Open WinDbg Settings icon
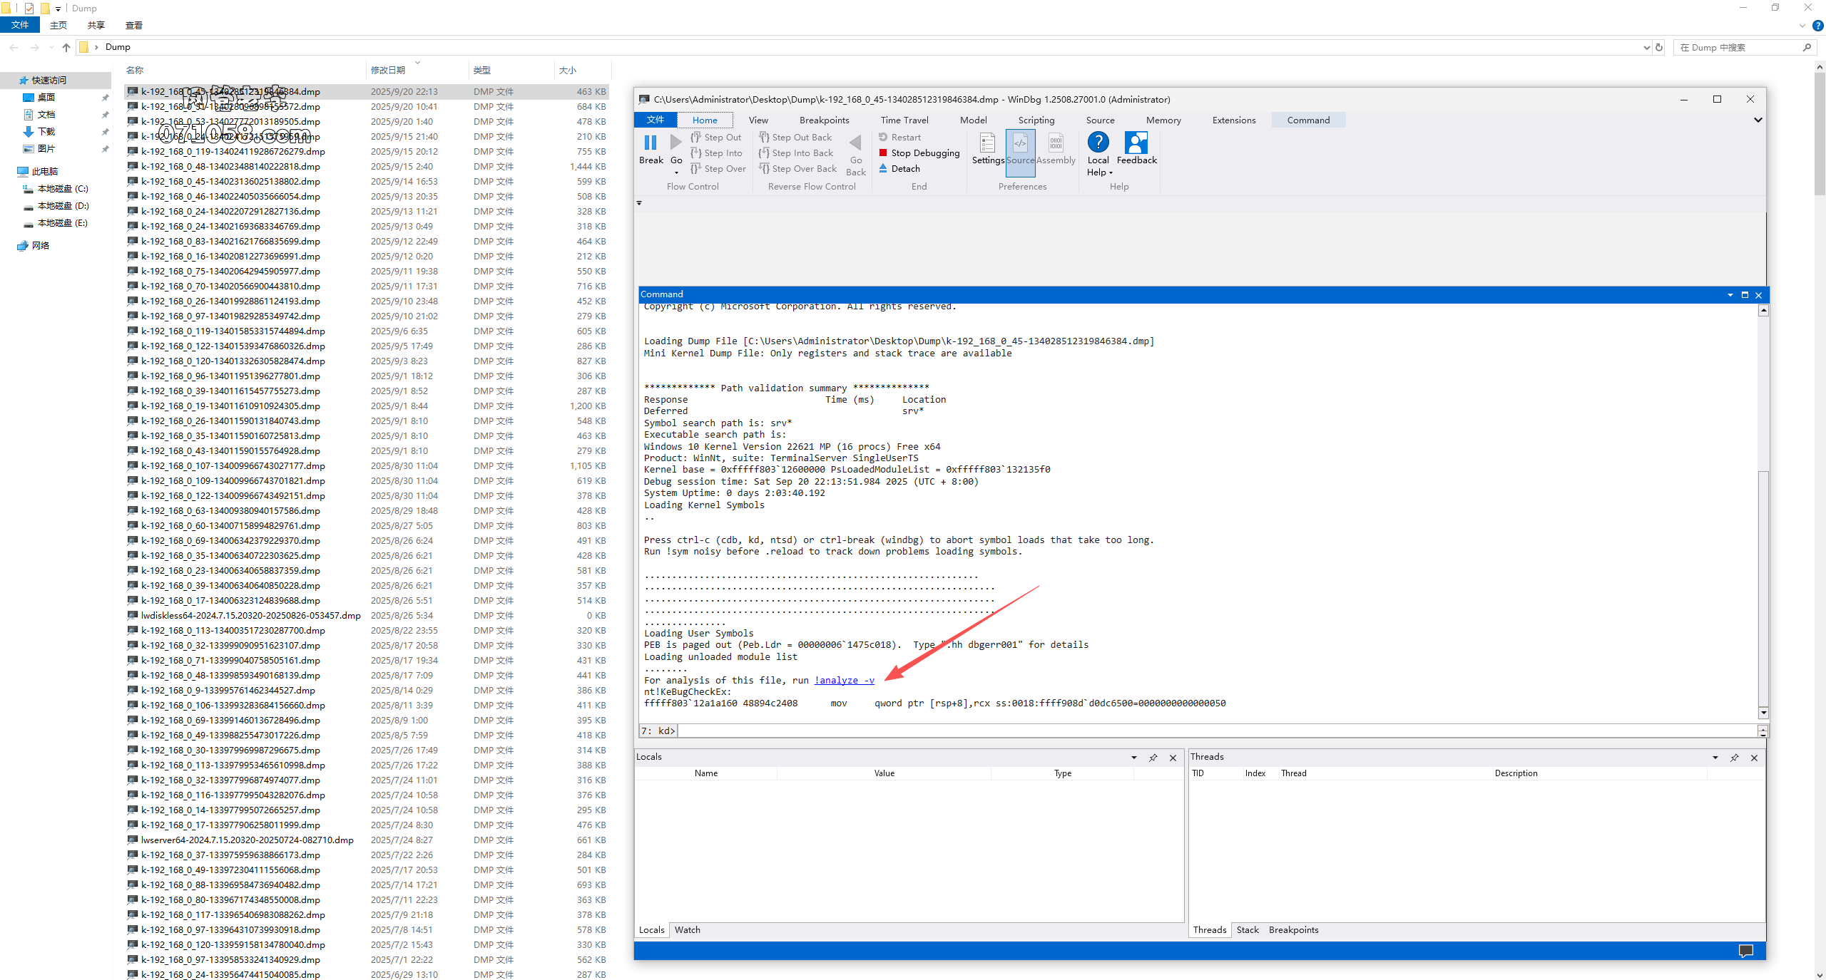1826x980 pixels. pos(987,143)
